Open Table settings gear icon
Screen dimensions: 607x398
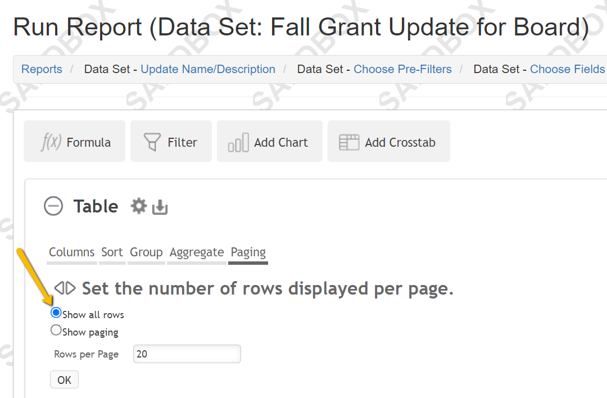pyautogui.click(x=138, y=206)
